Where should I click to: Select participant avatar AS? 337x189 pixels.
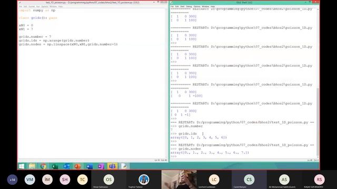pyautogui.click(x=284, y=180)
